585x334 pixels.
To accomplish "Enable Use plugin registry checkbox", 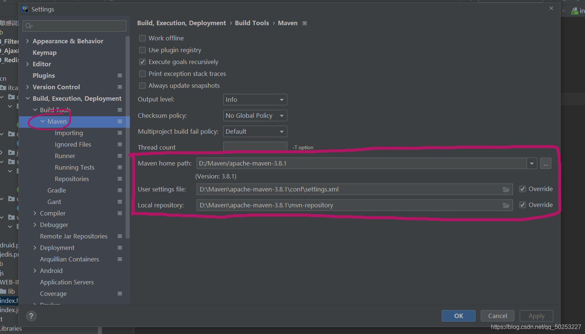I will pyautogui.click(x=142, y=50).
